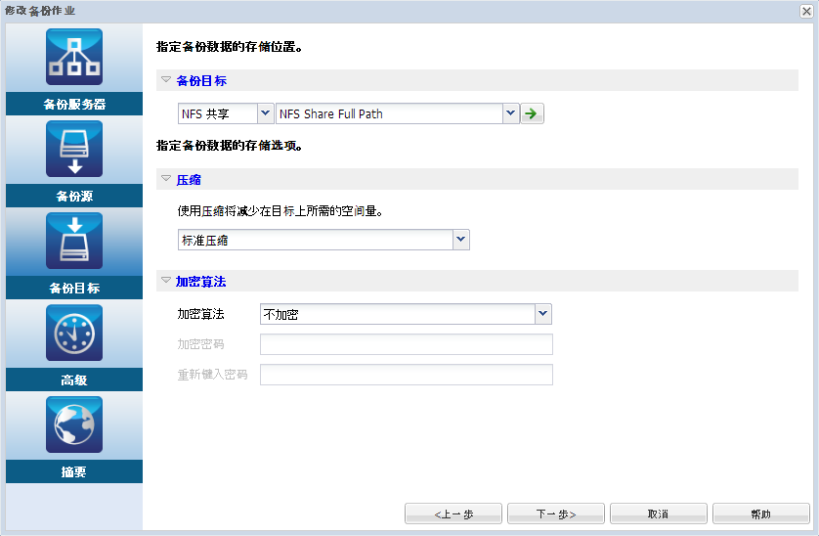
Task: Go to 备份目标 label tab
Action: point(74,288)
